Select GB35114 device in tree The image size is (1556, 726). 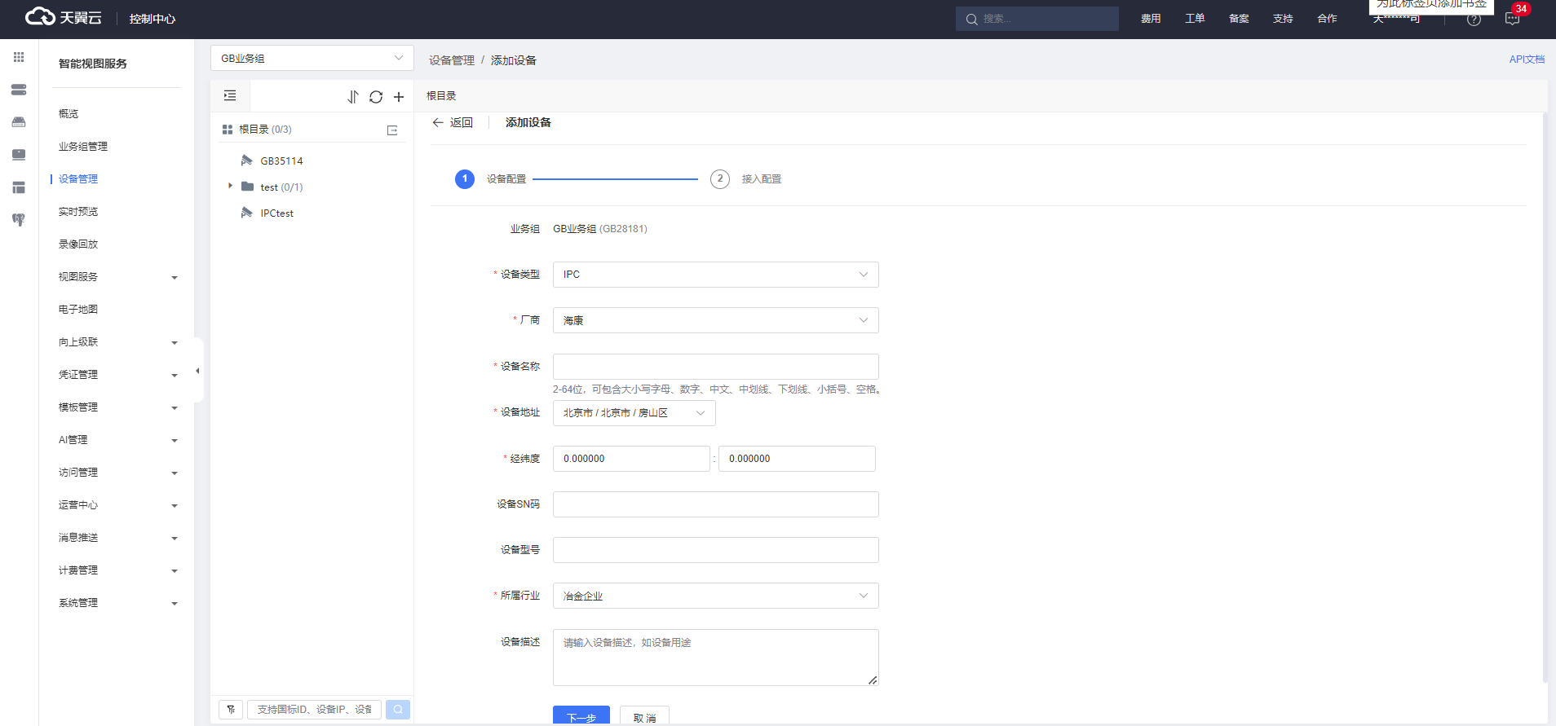pos(281,161)
